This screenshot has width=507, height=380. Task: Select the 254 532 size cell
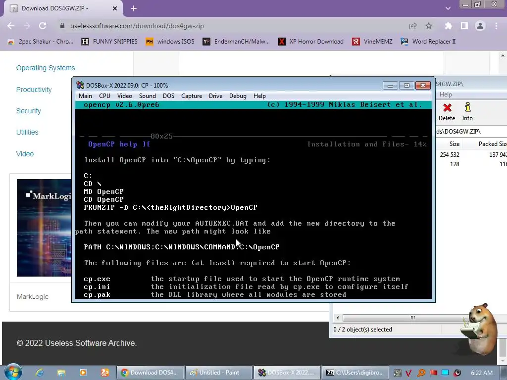point(450,155)
